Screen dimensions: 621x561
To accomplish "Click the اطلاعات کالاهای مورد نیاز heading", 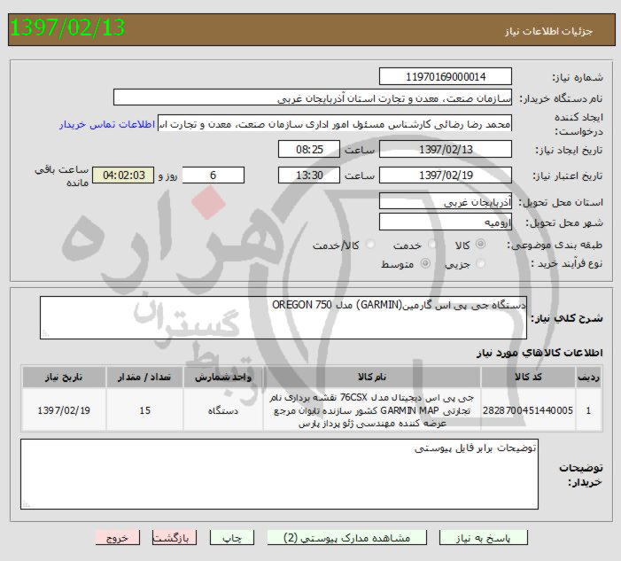I will coord(539,353).
